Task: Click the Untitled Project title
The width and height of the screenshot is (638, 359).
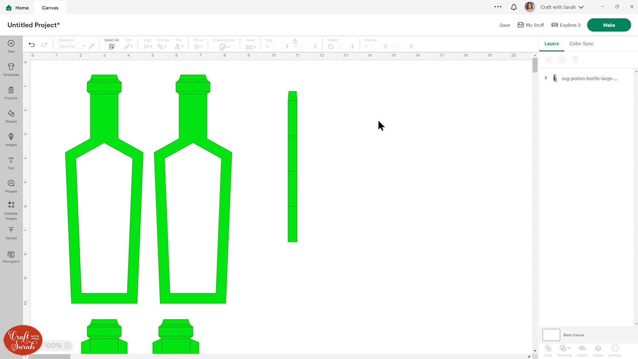Action: click(34, 25)
